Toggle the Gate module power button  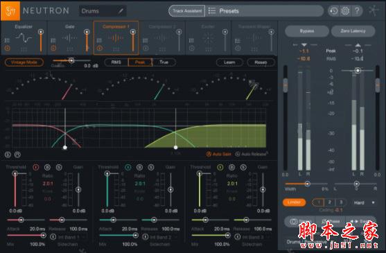pos(53,49)
